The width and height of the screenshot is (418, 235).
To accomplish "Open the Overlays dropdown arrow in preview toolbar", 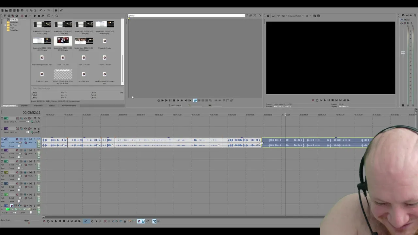I will pos(310,16).
